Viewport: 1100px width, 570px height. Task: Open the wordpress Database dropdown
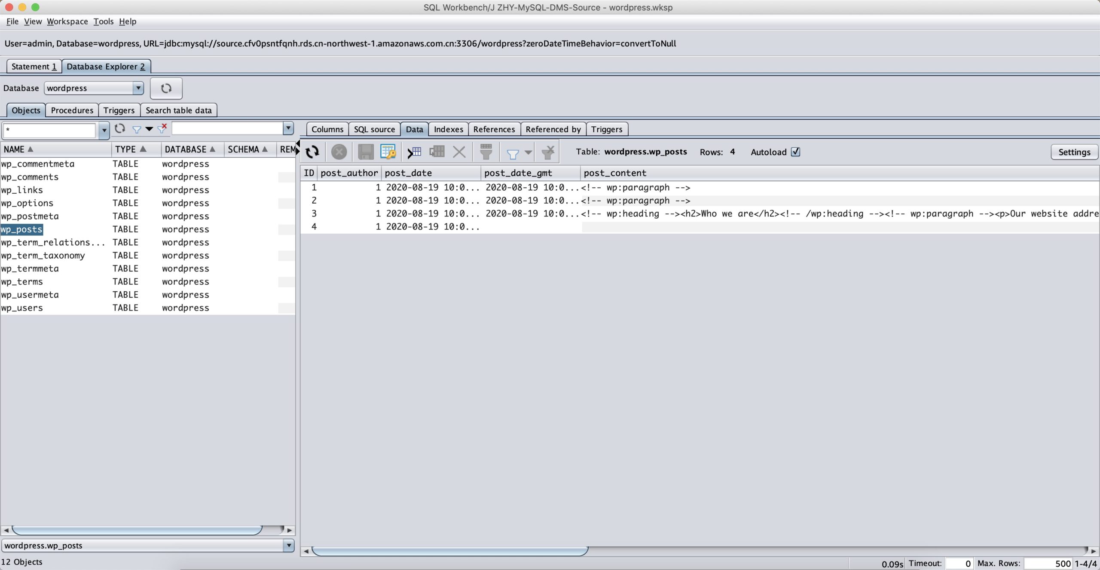[137, 88]
